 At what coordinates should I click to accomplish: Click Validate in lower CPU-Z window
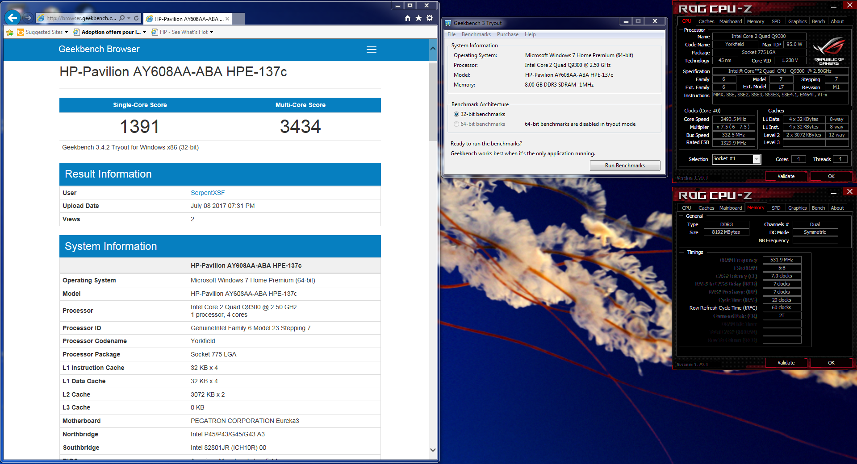click(x=786, y=363)
